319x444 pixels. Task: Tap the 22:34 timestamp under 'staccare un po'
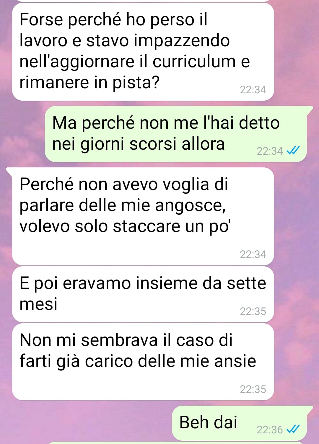coord(253,254)
